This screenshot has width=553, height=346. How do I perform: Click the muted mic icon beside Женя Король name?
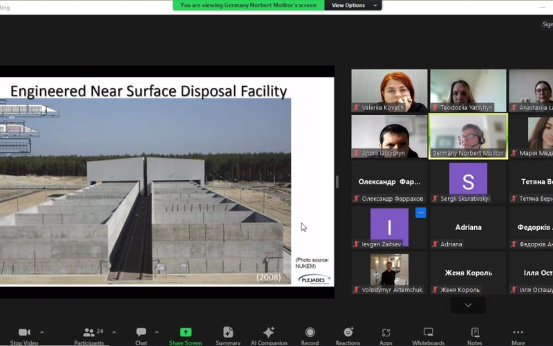coord(435,289)
